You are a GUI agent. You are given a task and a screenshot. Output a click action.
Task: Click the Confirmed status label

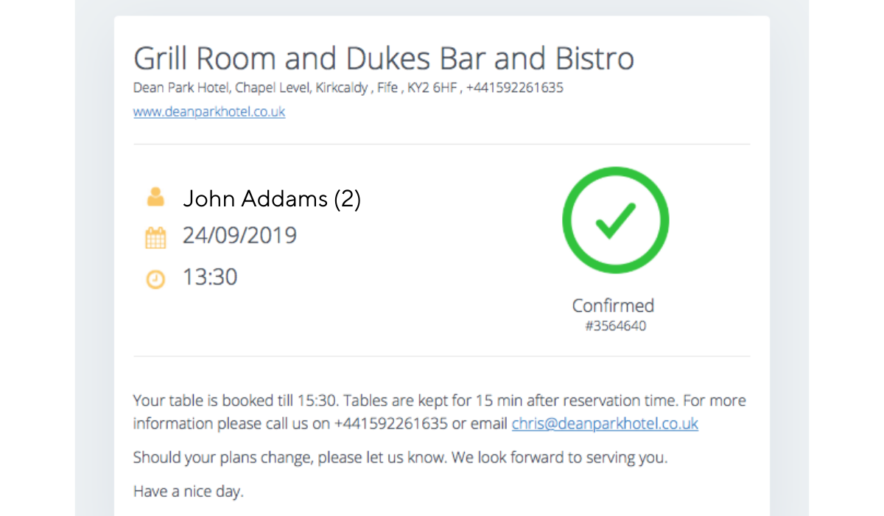pos(613,306)
